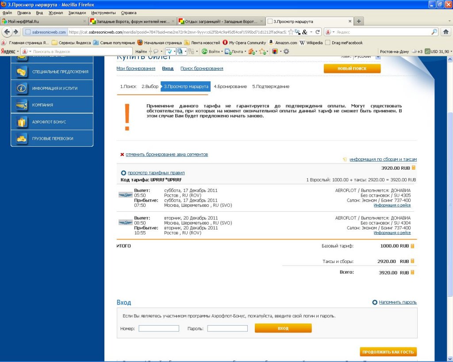Click calculator icon next to Базовый тариф amount
453x362 pixels.
(x=413, y=246)
